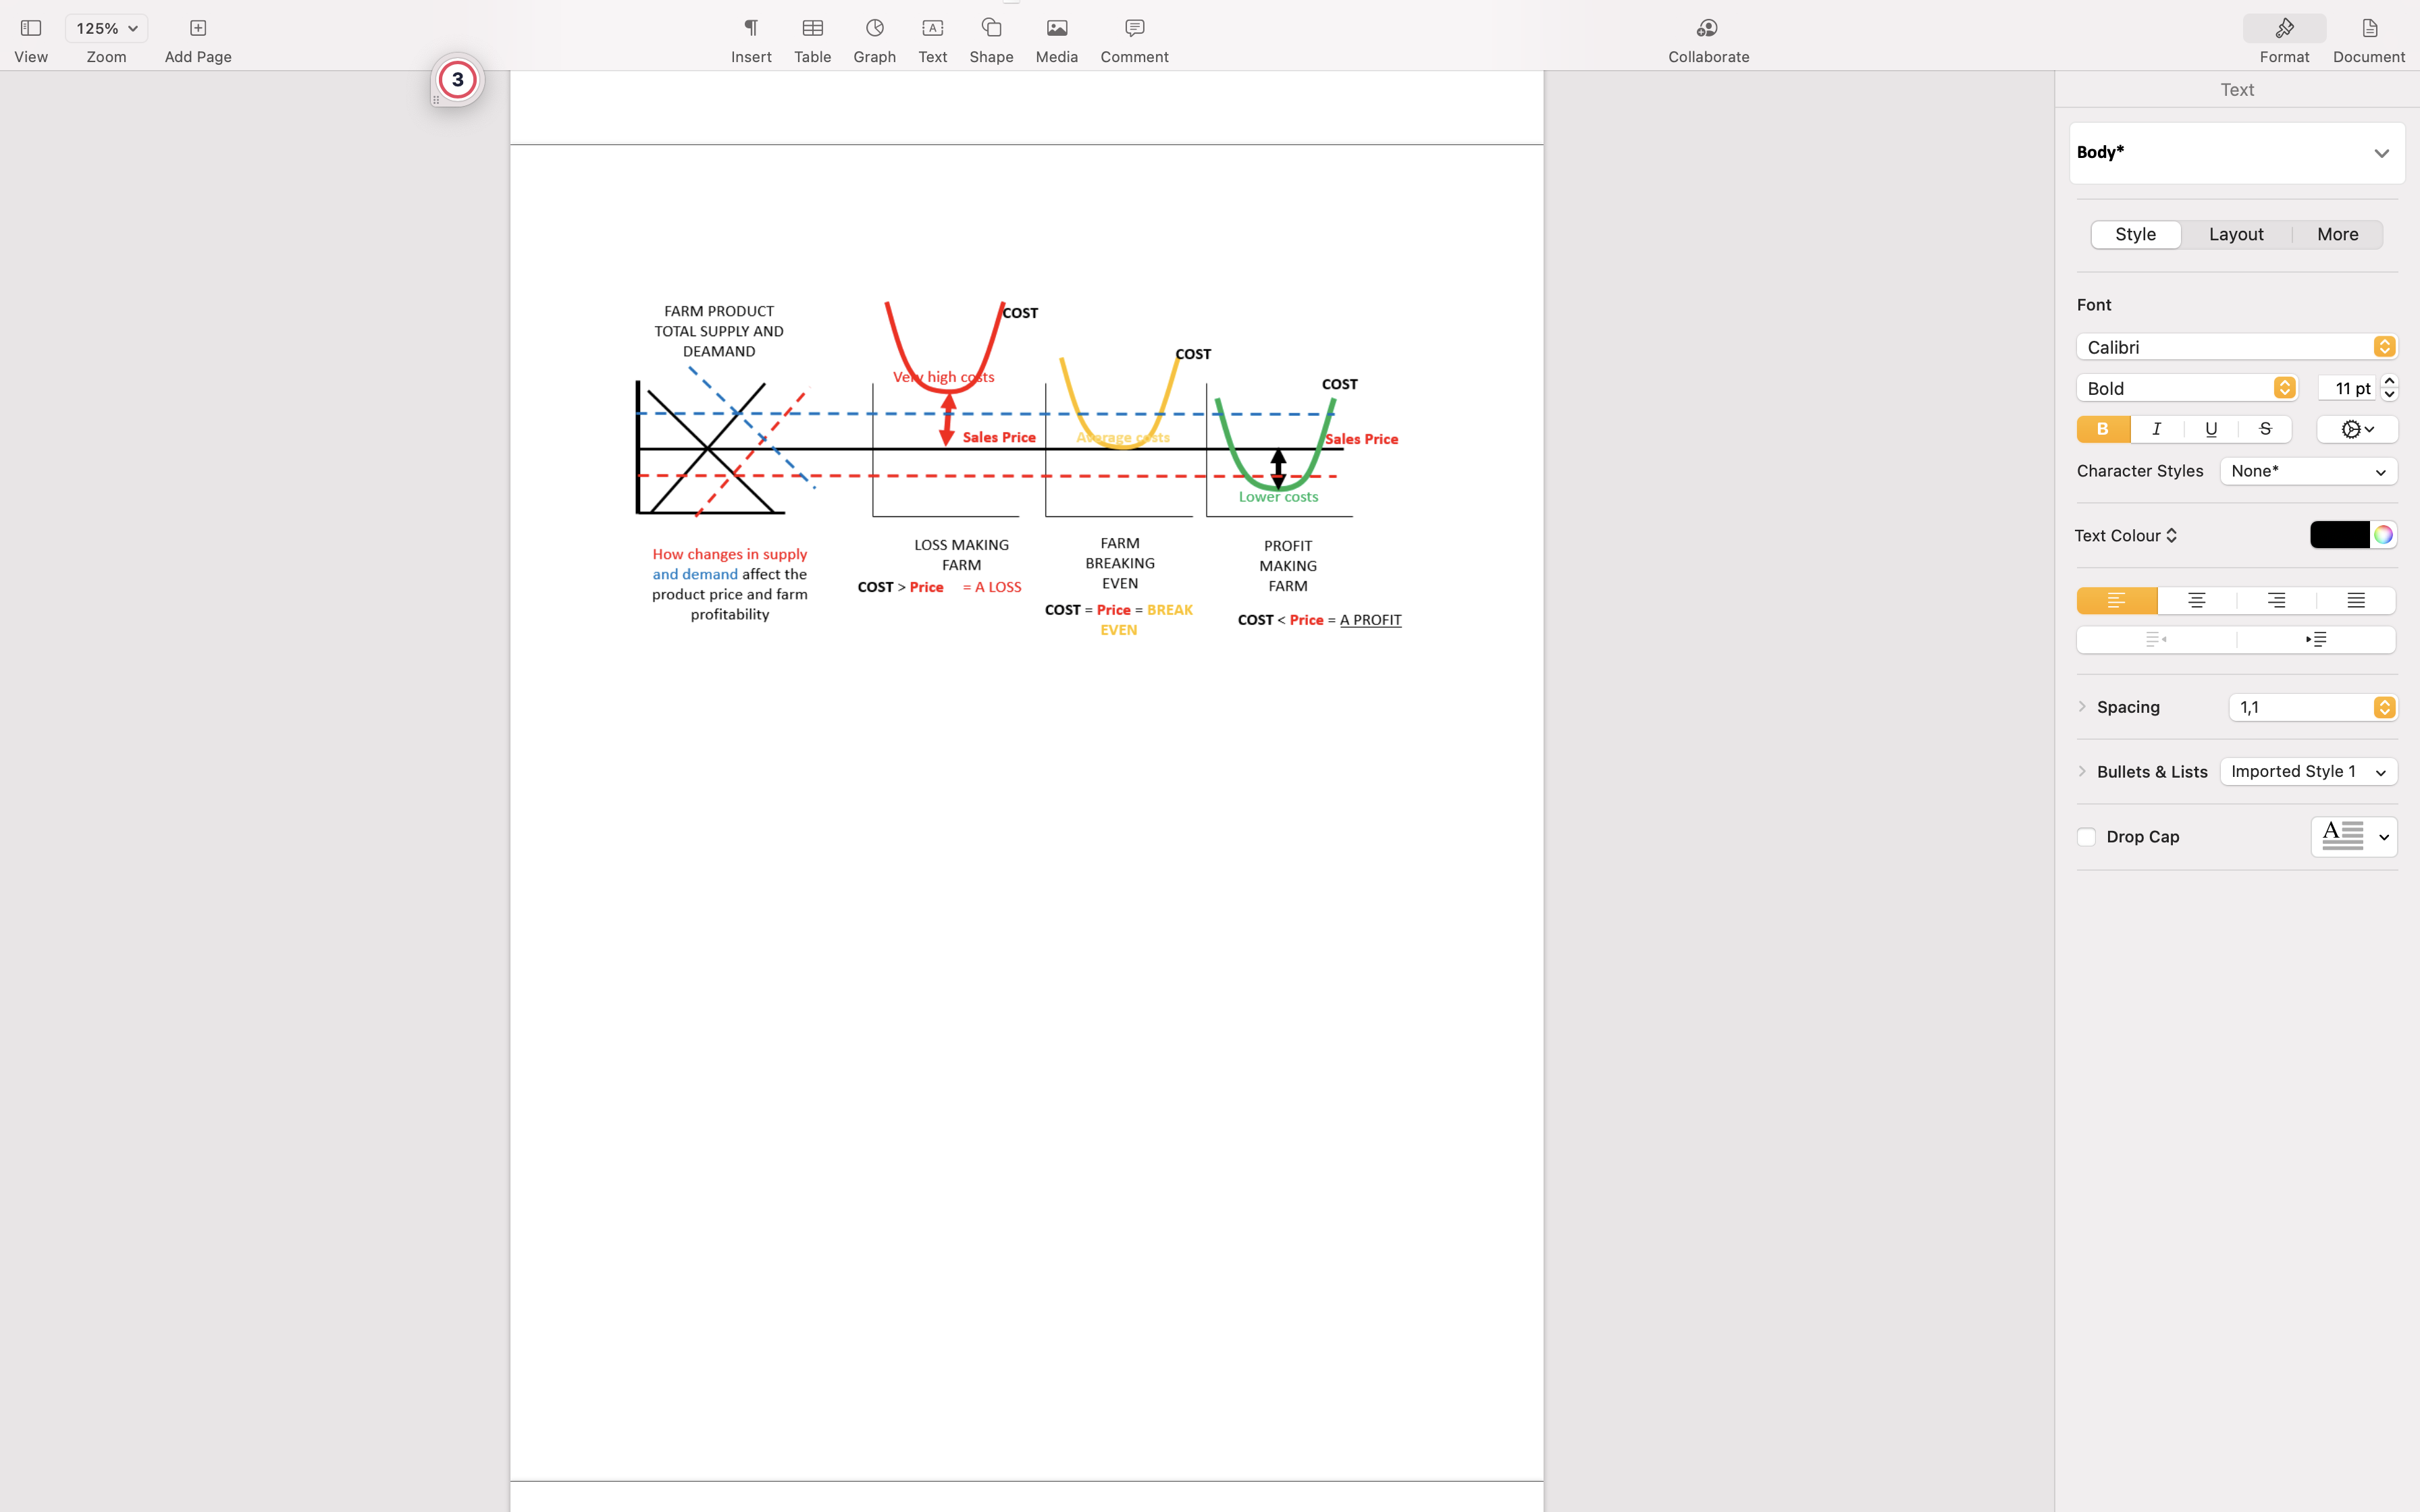Switch to the Layout tab
Viewport: 2420px width, 1512px height.
(x=2236, y=234)
